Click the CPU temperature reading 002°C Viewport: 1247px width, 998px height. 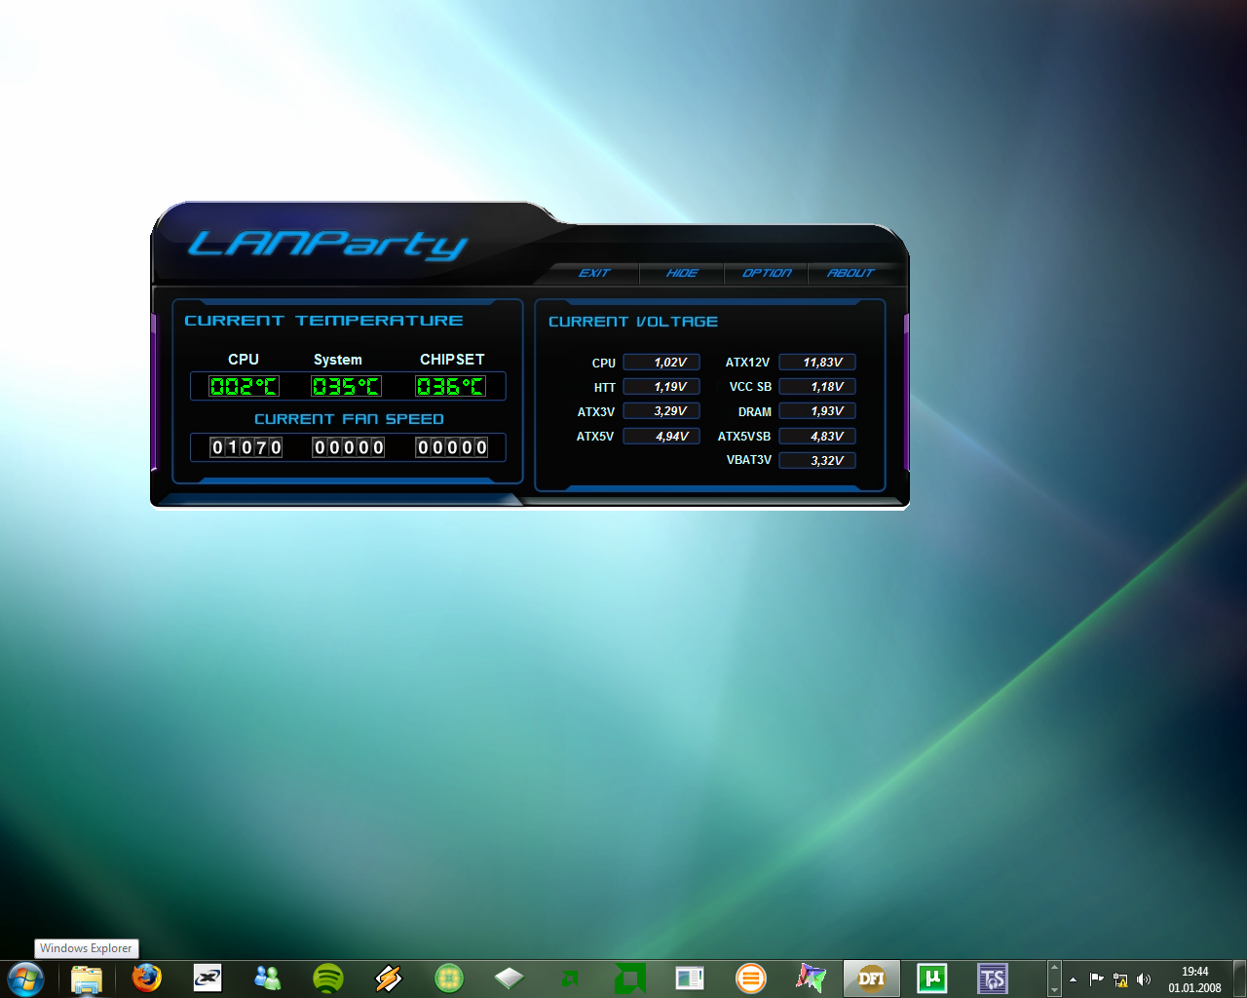244,386
